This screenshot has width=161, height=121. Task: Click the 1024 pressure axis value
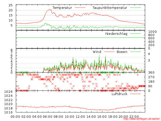point(8,96)
